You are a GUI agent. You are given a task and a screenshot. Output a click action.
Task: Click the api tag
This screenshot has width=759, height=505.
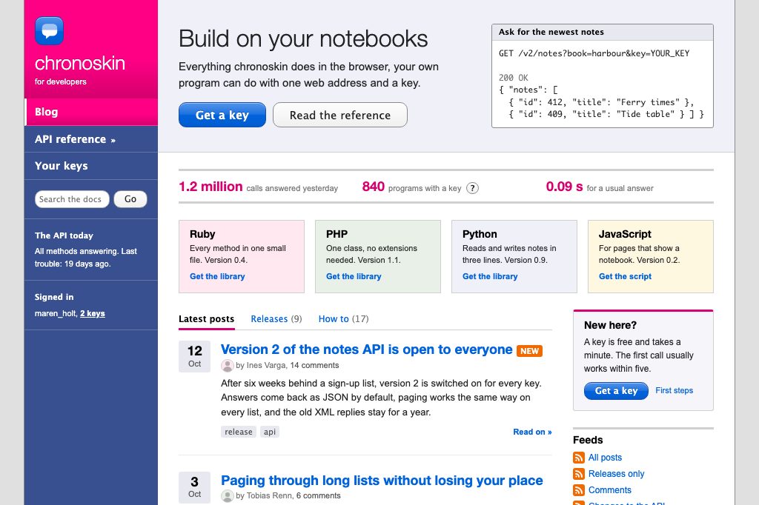pos(270,432)
